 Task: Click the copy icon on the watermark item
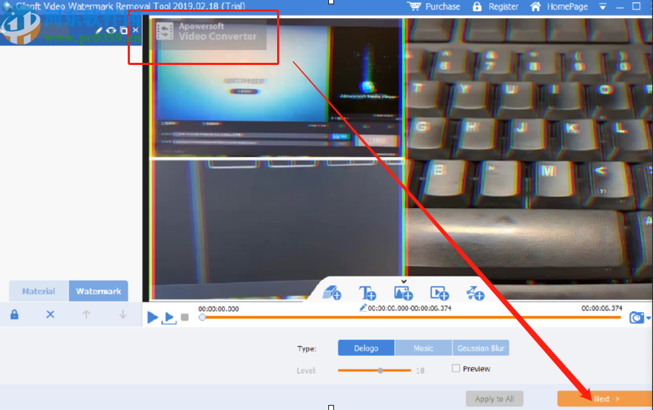coord(123,30)
